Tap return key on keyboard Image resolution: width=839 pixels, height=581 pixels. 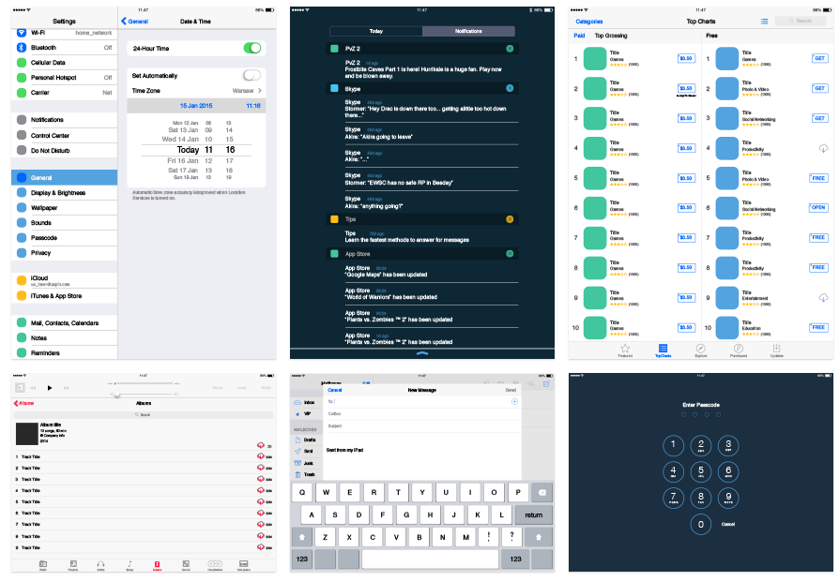coord(533,514)
